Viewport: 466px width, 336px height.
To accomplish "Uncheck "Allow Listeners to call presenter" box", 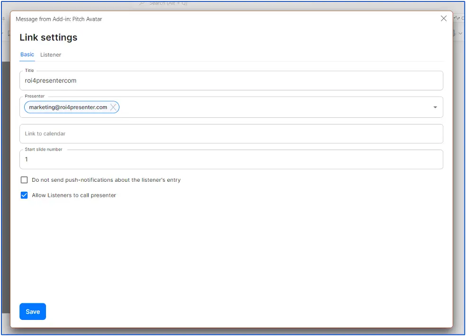I will (24, 195).
